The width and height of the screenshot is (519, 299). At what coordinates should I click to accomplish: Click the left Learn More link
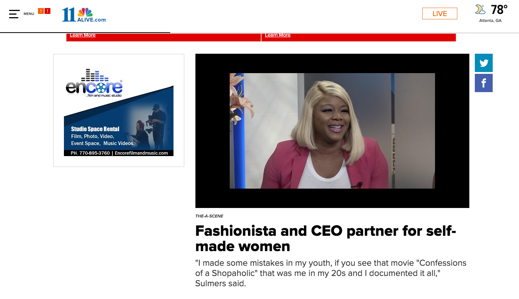click(x=83, y=35)
